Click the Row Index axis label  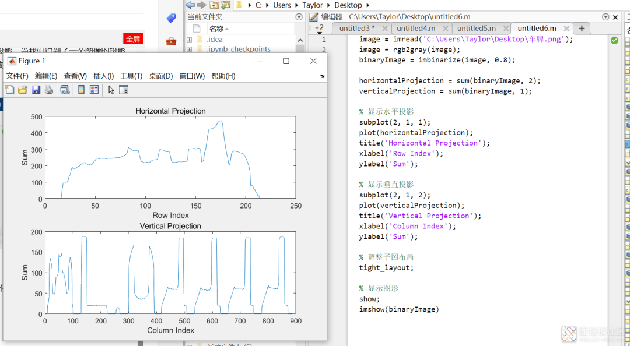(170, 215)
